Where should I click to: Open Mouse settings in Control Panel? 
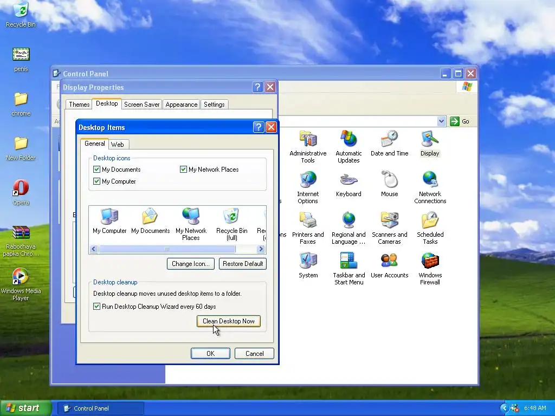[389, 184]
